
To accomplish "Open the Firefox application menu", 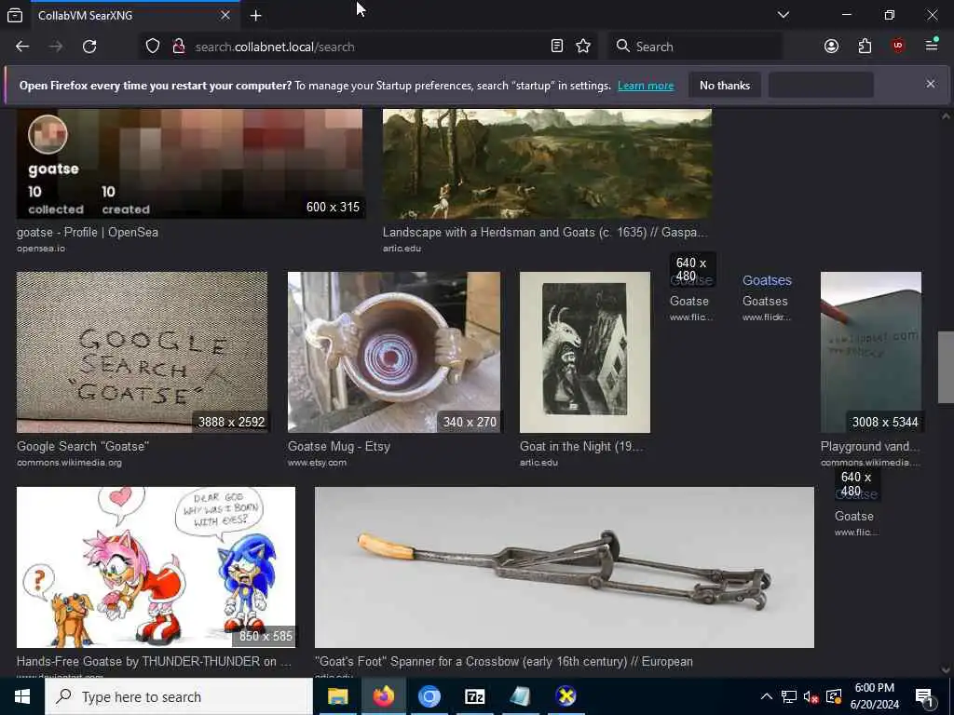I will 932,46.
